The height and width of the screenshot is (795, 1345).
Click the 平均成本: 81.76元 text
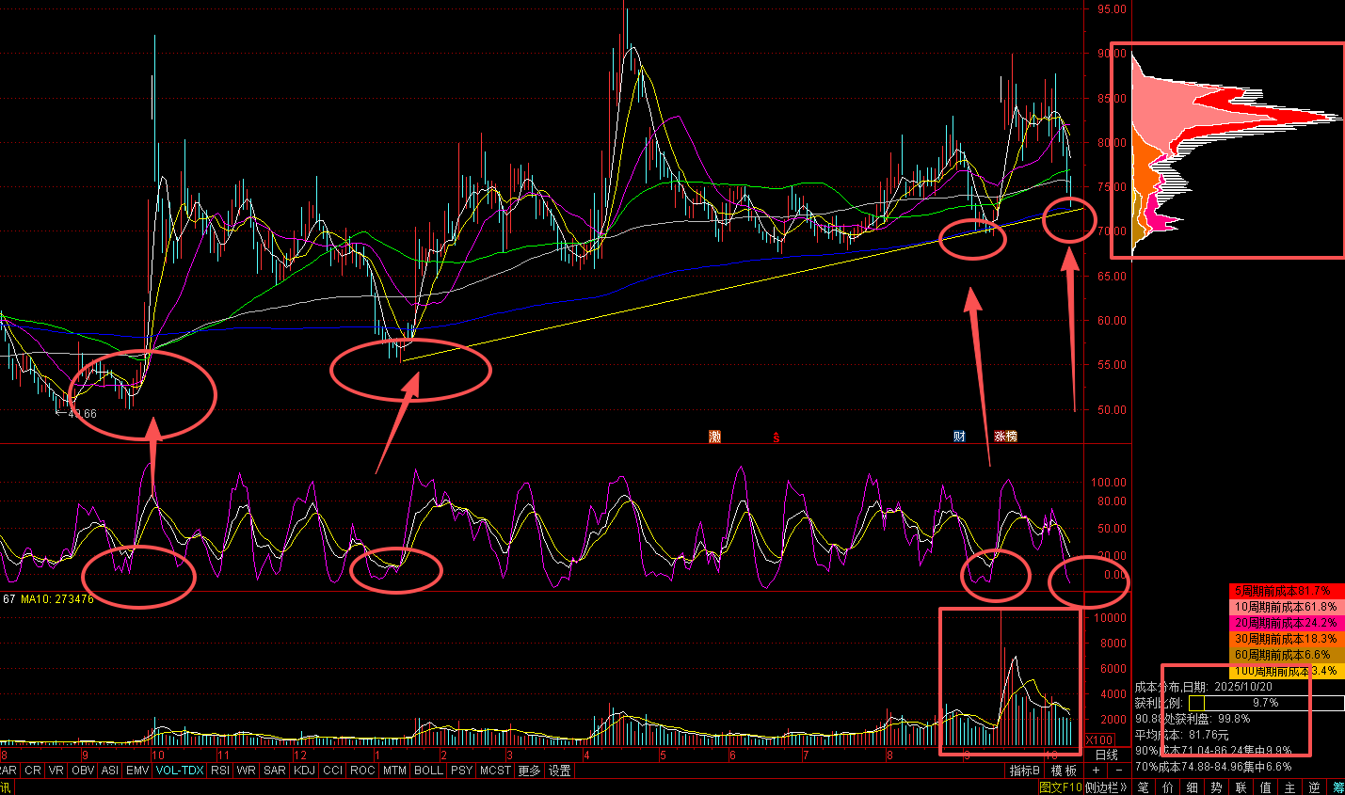point(1182,735)
